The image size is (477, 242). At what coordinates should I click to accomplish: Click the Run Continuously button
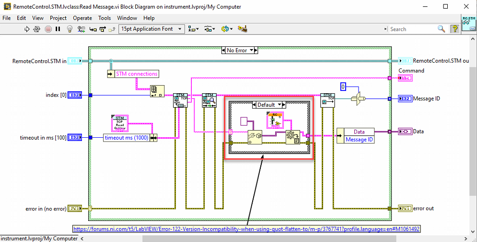click(37, 29)
